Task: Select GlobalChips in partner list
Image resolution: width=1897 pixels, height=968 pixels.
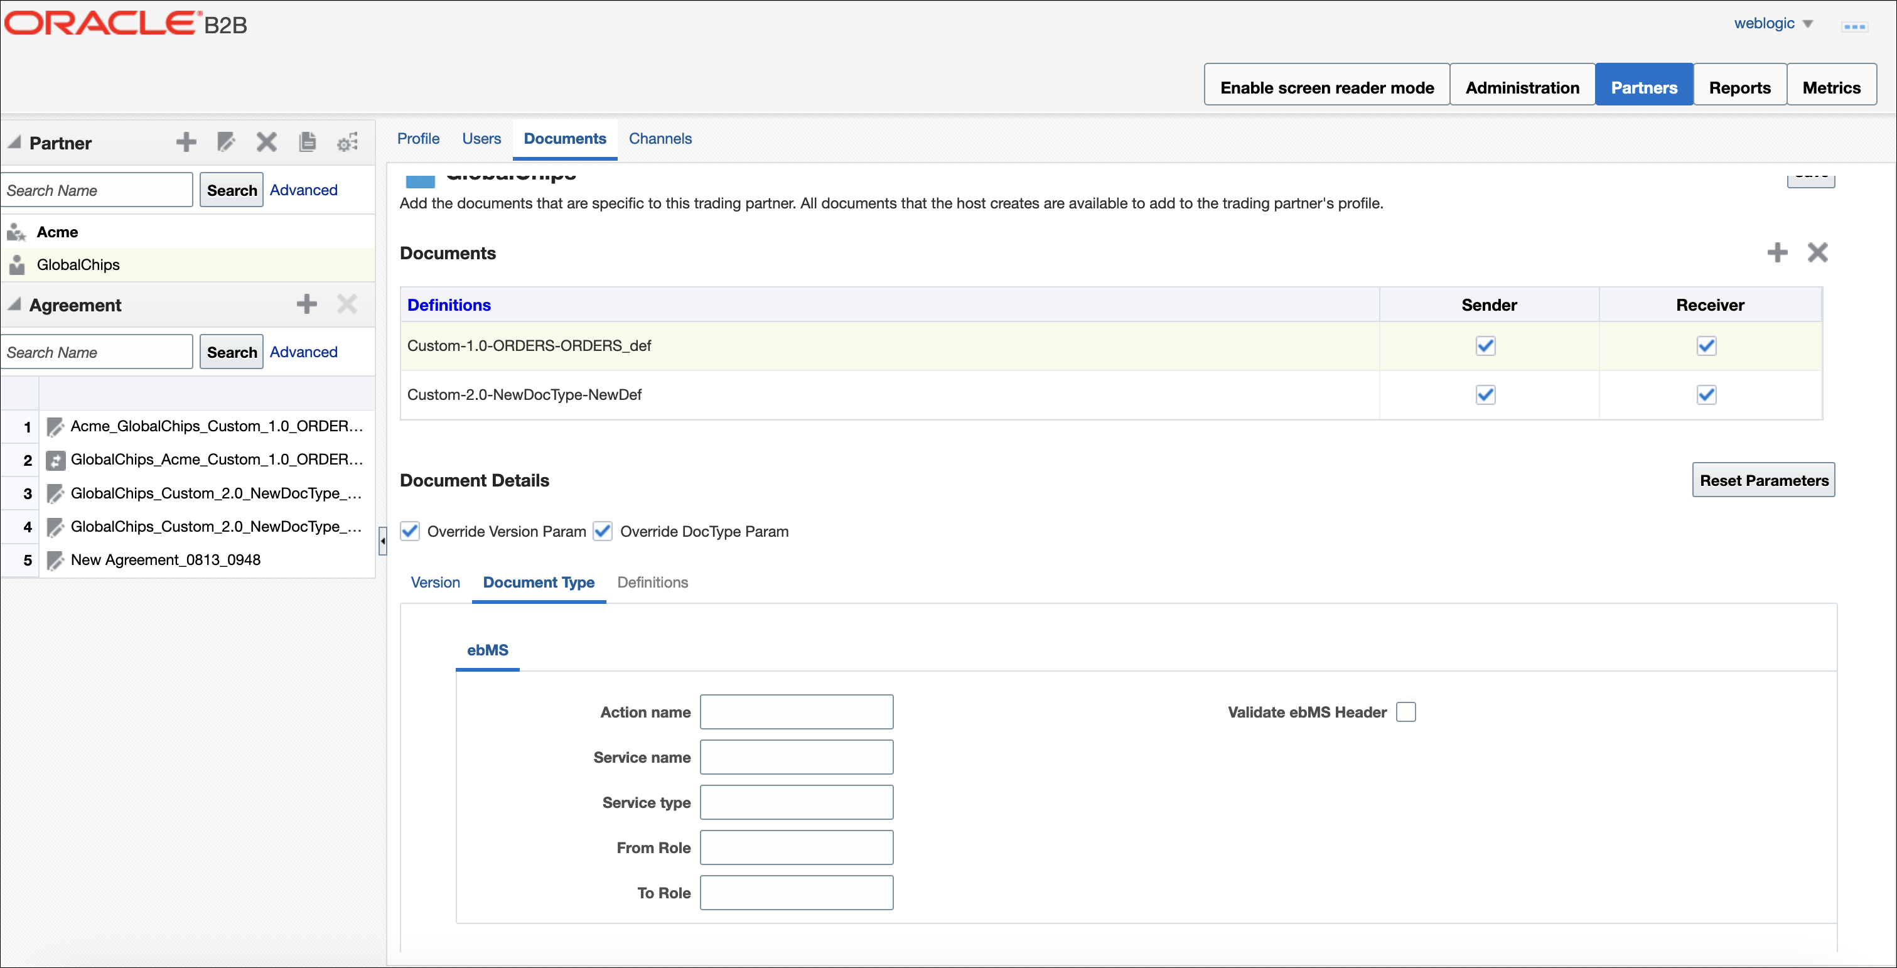Action: 188,264
